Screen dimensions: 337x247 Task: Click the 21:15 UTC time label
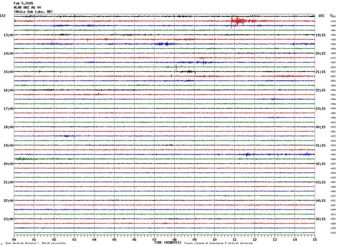click(321, 72)
